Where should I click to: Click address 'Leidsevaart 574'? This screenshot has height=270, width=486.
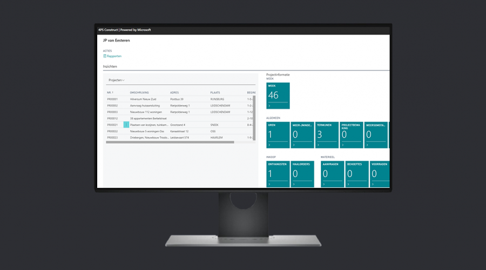point(179,138)
